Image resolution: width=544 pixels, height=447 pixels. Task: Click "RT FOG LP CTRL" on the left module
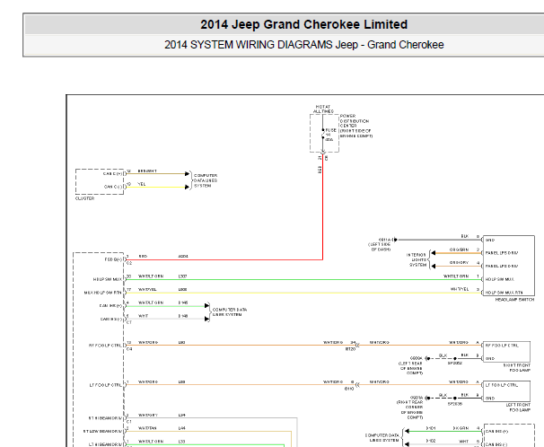point(105,346)
